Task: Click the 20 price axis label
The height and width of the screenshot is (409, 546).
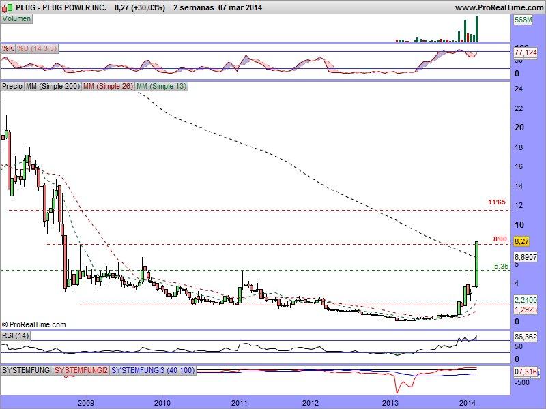Action: point(519,127)
